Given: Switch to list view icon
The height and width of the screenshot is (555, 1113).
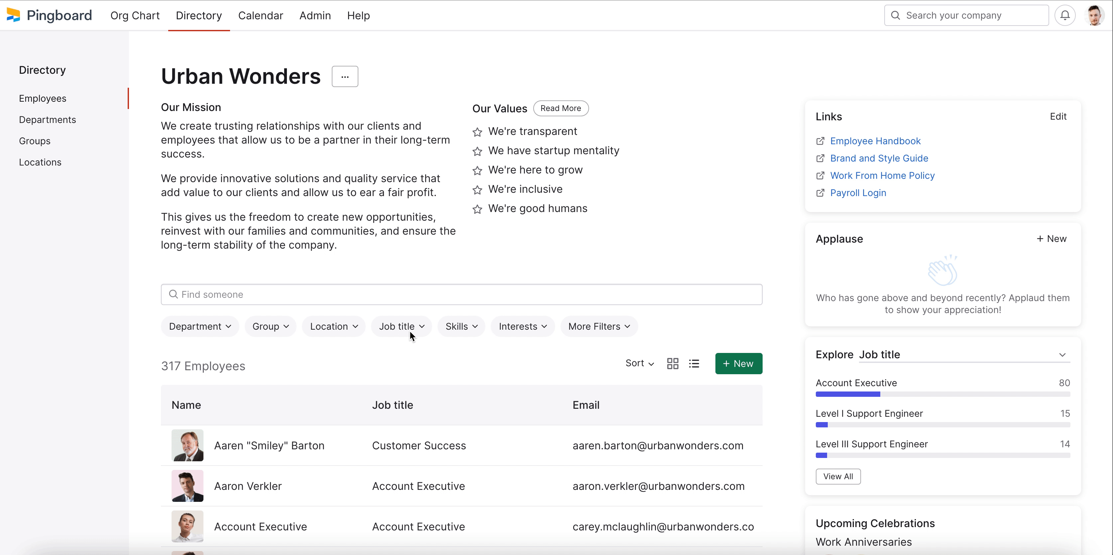Looking at the screenshot, I should tap(694, 364).
